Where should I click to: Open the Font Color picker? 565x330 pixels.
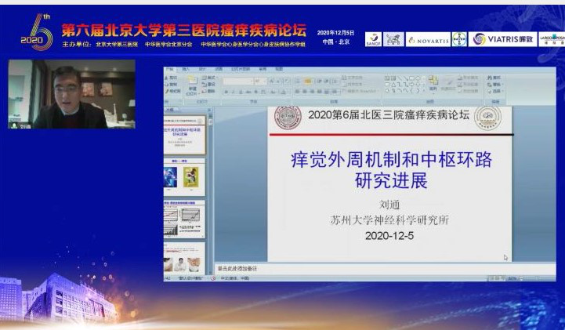(284, 92)
